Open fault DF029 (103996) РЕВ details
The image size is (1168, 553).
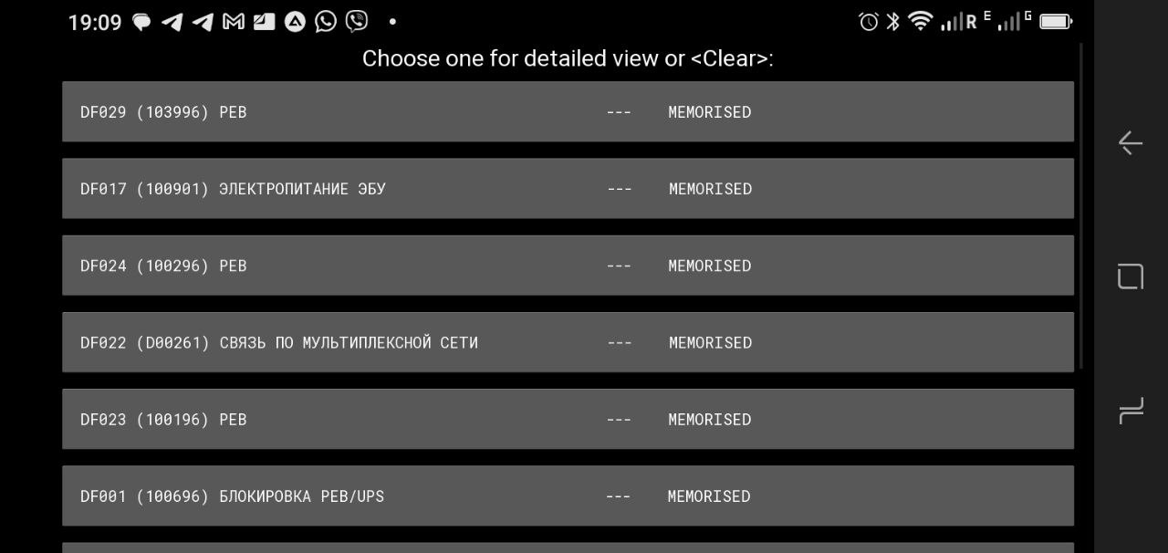568,111
